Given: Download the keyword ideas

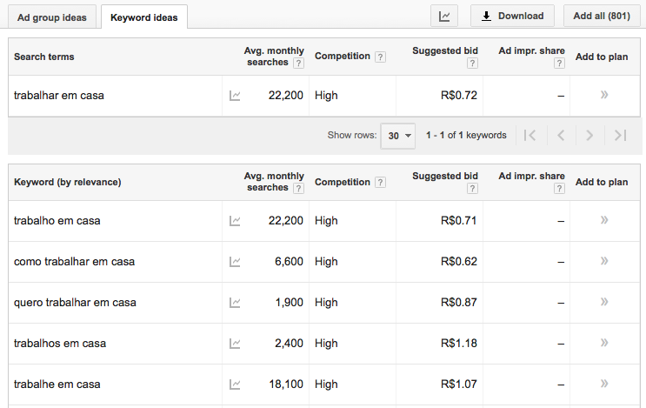Looking at the screenshot, I should [512, 16].
